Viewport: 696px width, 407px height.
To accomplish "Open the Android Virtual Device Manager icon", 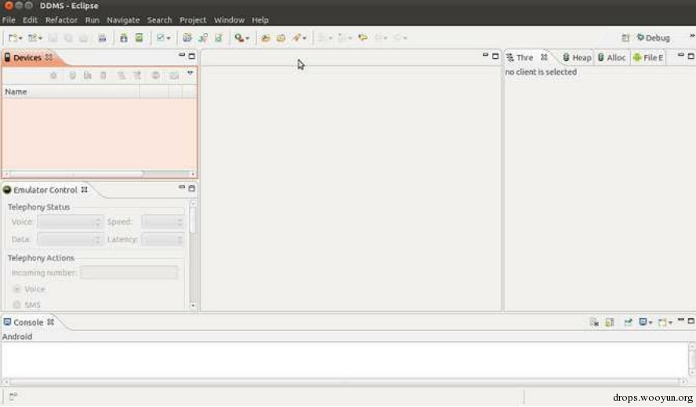I will tap(140, 38).
